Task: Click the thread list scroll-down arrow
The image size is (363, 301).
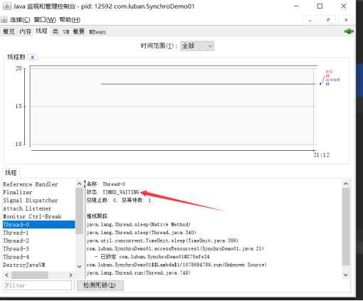Action: coord(79,266)
